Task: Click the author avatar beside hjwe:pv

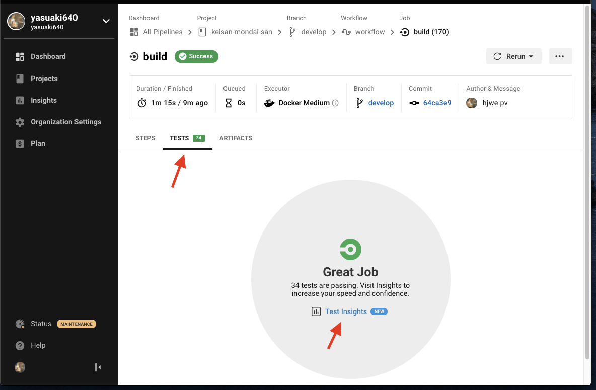Action: pos(472,103)
